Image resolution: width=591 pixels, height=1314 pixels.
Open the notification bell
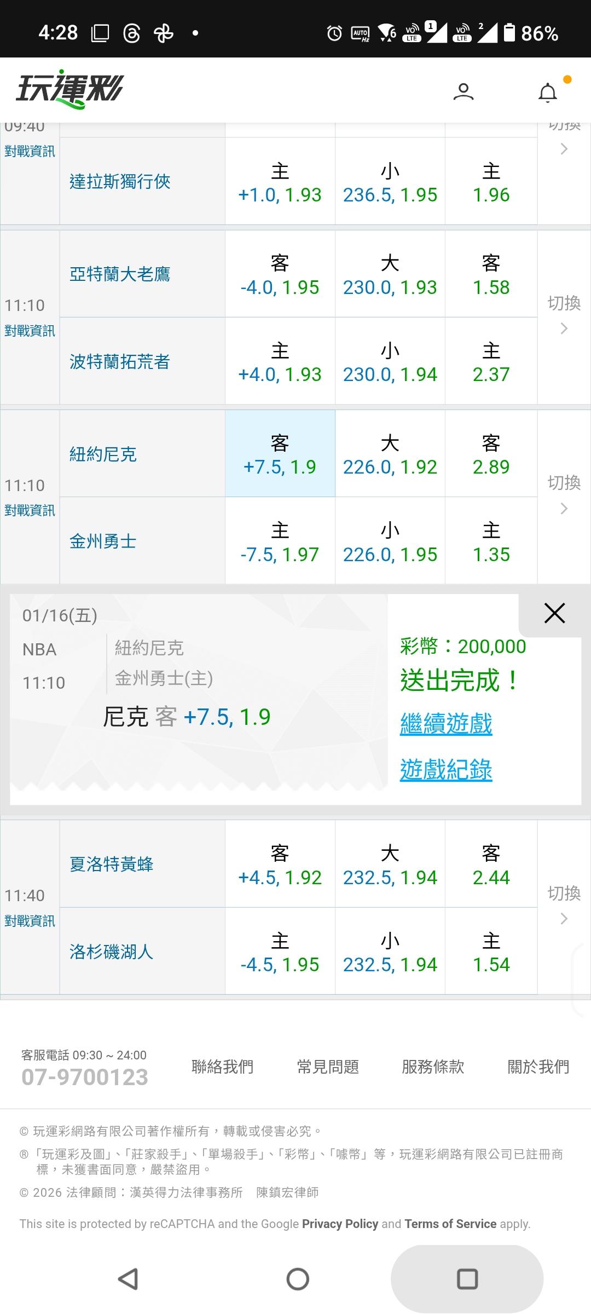pyautogui.click(x=548, y=93)
